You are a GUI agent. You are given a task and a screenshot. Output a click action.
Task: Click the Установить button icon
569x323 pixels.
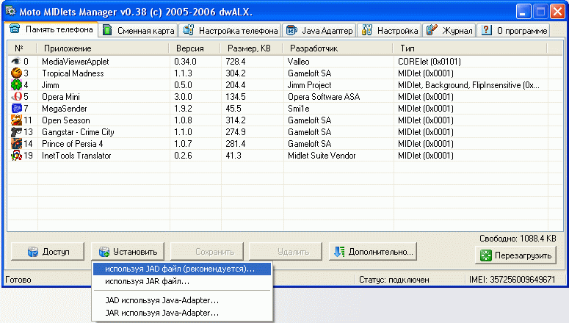coord(104,252)
